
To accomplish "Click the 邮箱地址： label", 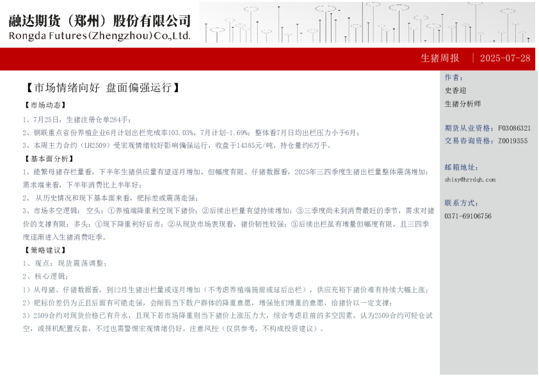I will tap(460, 167).
